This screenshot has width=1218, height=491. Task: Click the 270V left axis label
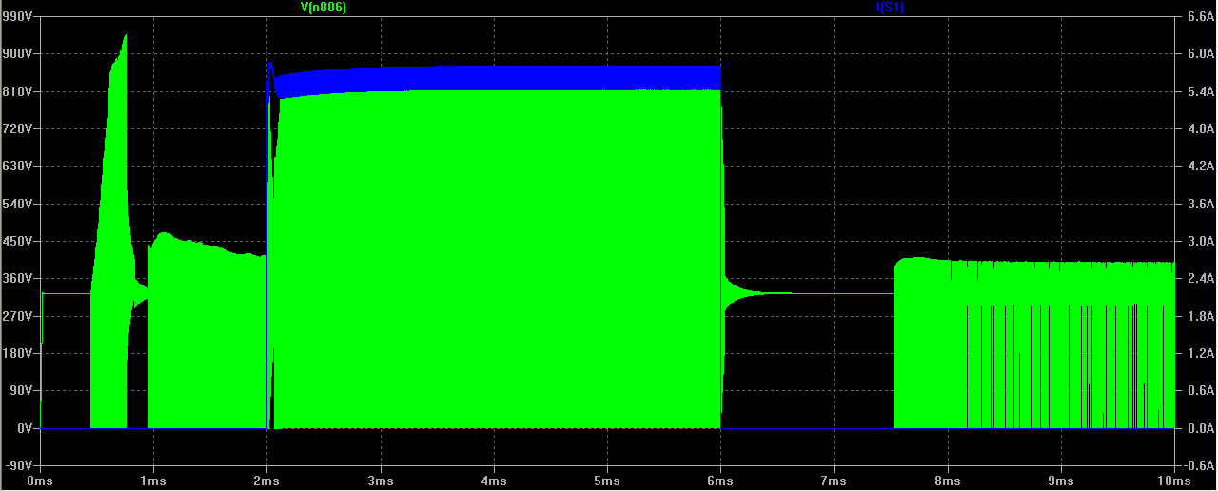click(18, 316)
